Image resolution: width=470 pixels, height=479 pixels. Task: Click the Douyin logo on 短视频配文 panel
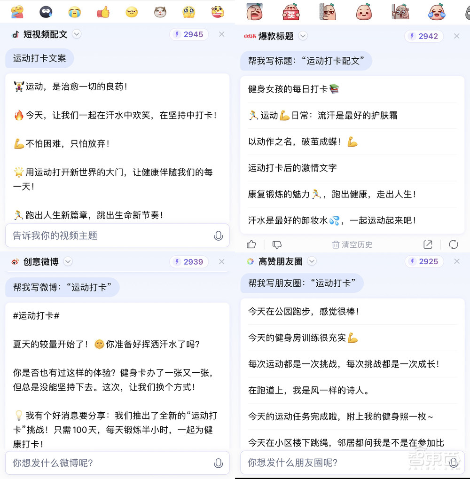pyautogui.click(x=14, y=34)
